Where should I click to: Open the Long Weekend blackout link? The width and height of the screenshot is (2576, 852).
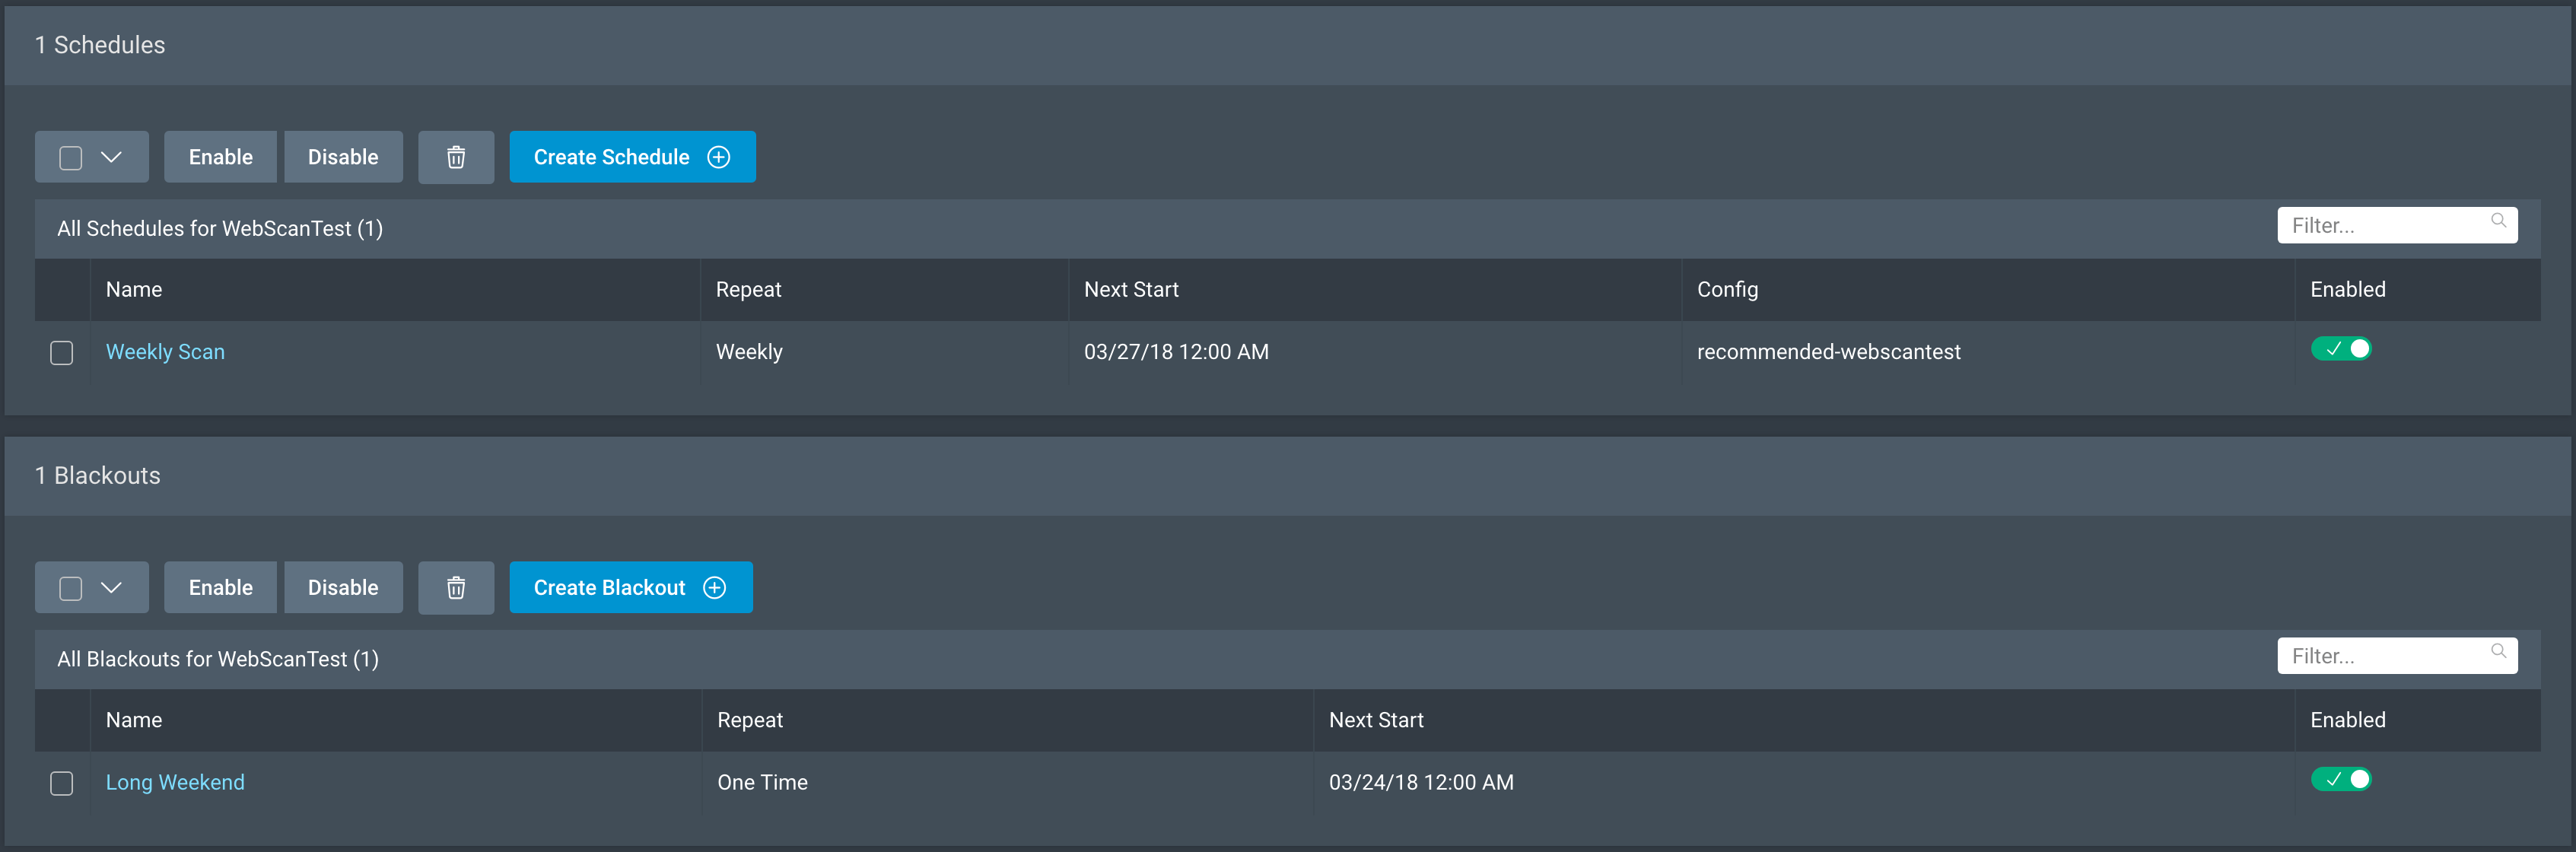click(x=175, y=783)
